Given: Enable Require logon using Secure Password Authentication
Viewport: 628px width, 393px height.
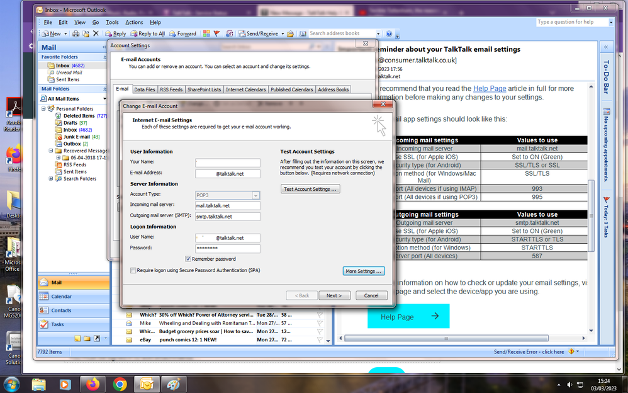Looking at the screenshot, I should pos(133,270).
